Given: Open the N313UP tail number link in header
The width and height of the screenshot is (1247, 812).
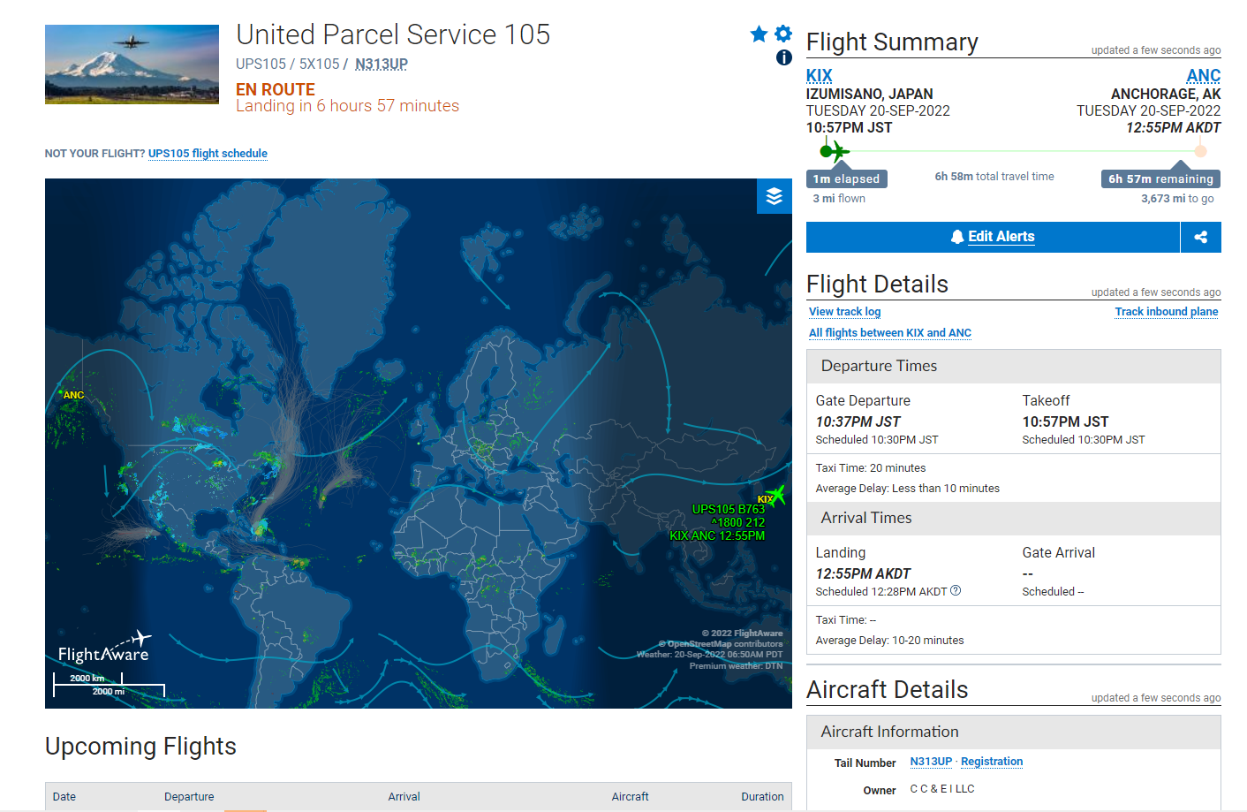Looking at the screenshot, I should 382,65.
